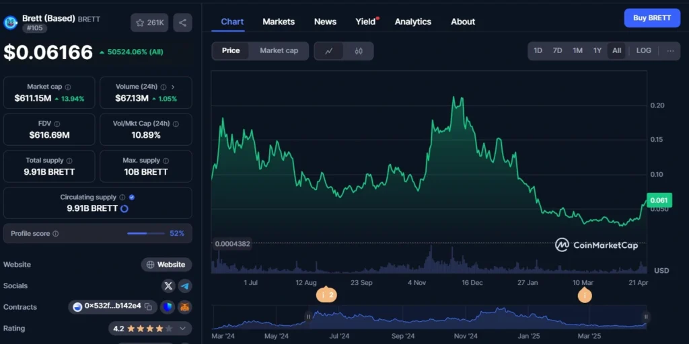The height and width of the screenshot is (344, 689).
Task: Grab the left range selector handle
Action: pyautogui.click(x=308, y=317)
